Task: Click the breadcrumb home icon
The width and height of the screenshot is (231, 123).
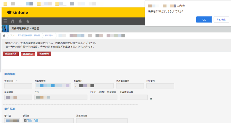Action: tap(4, 36)
